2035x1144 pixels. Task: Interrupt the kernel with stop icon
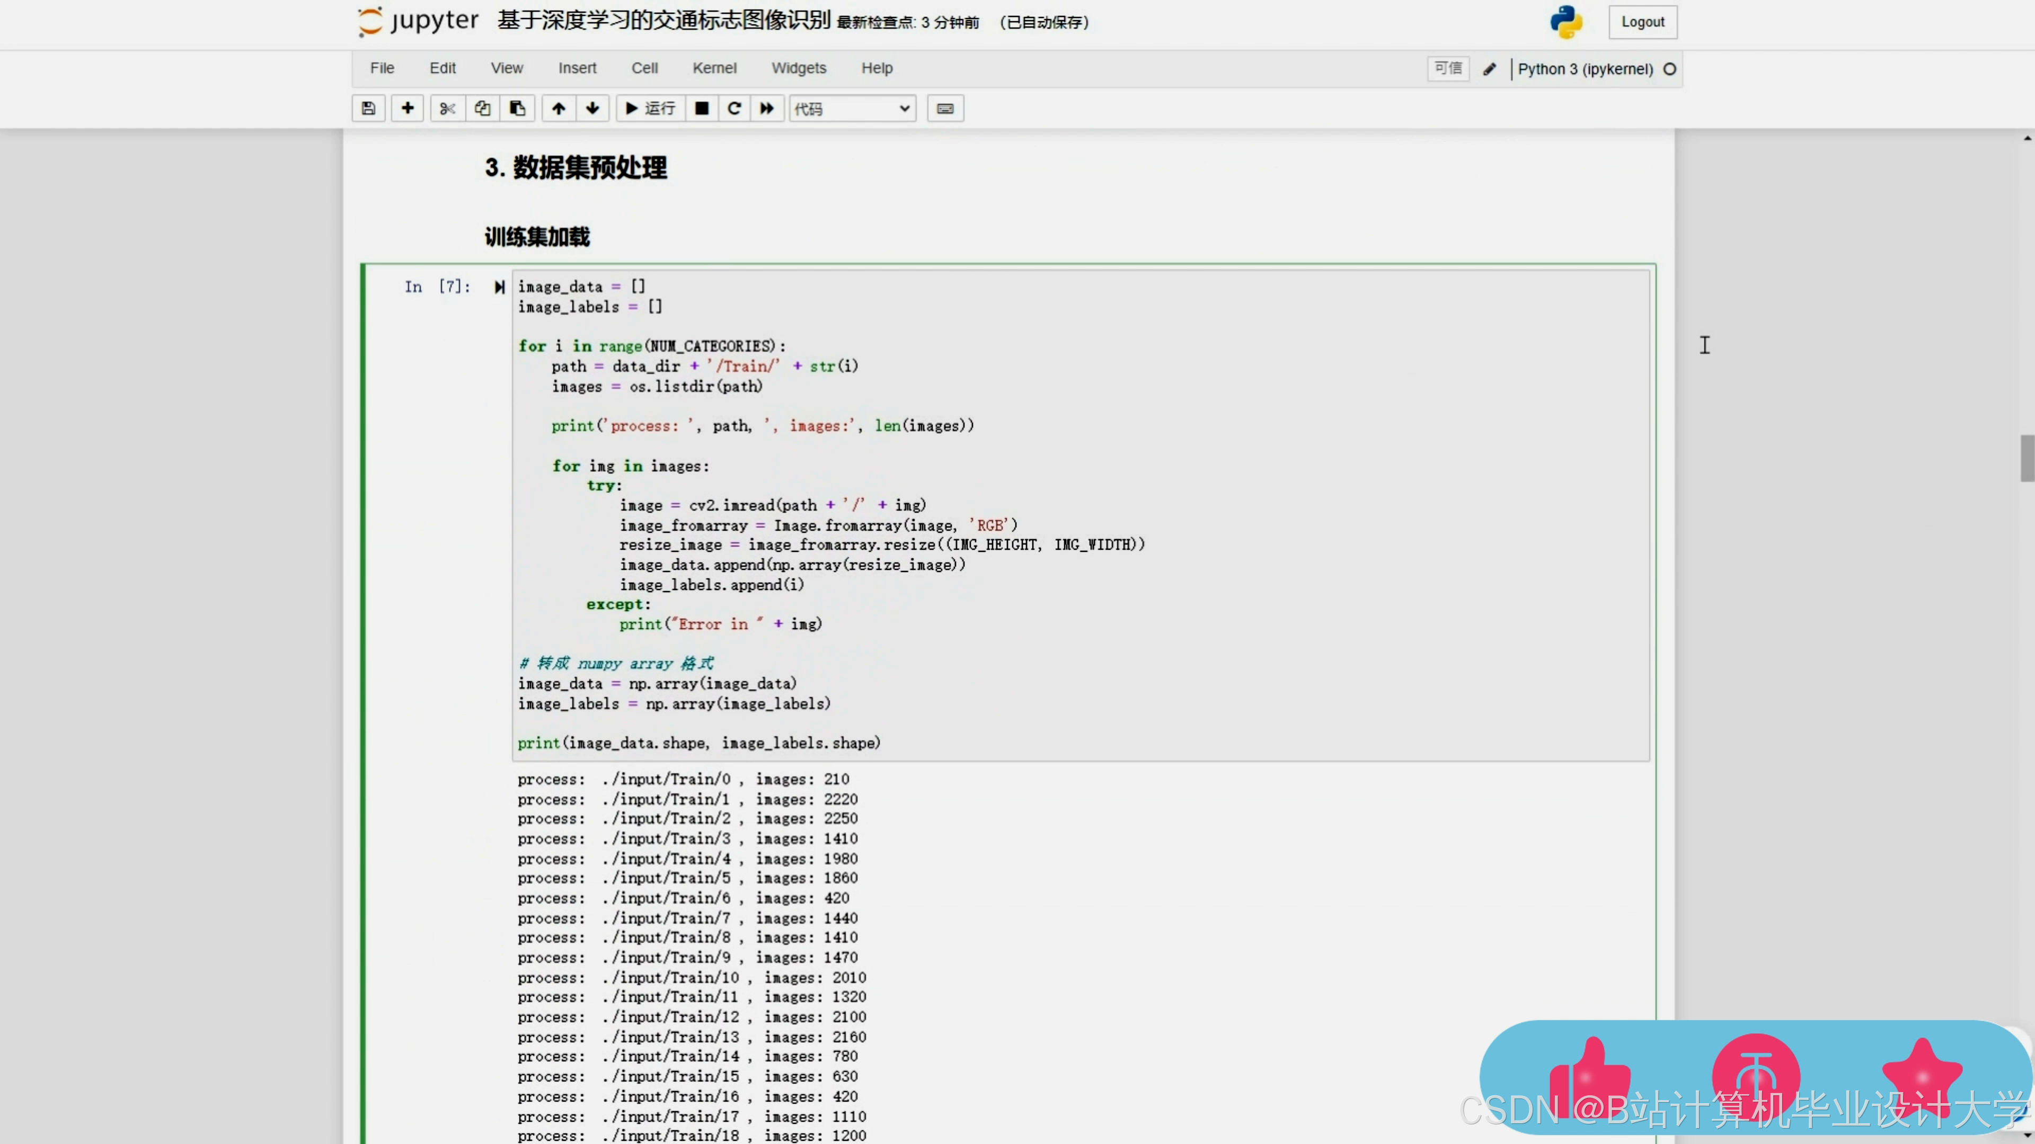[x=702, y=108]
